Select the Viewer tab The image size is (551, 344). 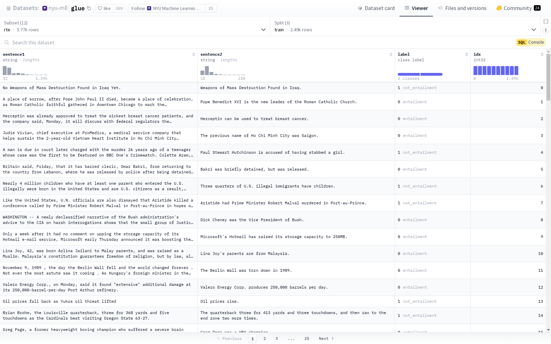point(416,8)
